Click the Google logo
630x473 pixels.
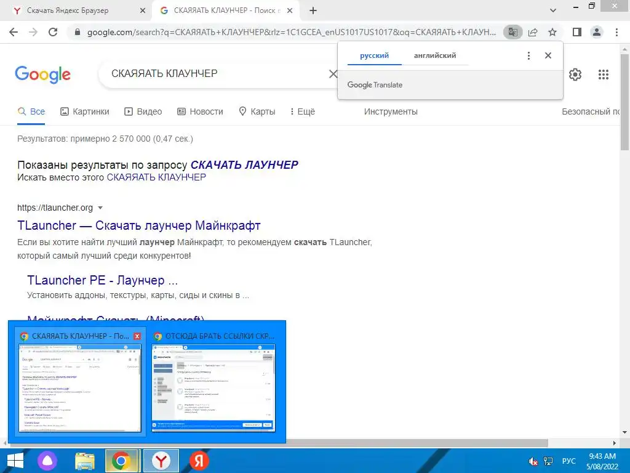42,75
